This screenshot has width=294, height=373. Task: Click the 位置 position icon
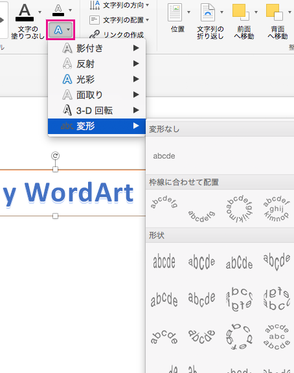(x=175, y=12)
